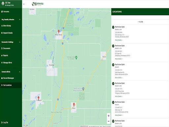The image size is (169, 127).
Task: Click the General C.C. Andrews forest label
Action: [69, 24]
